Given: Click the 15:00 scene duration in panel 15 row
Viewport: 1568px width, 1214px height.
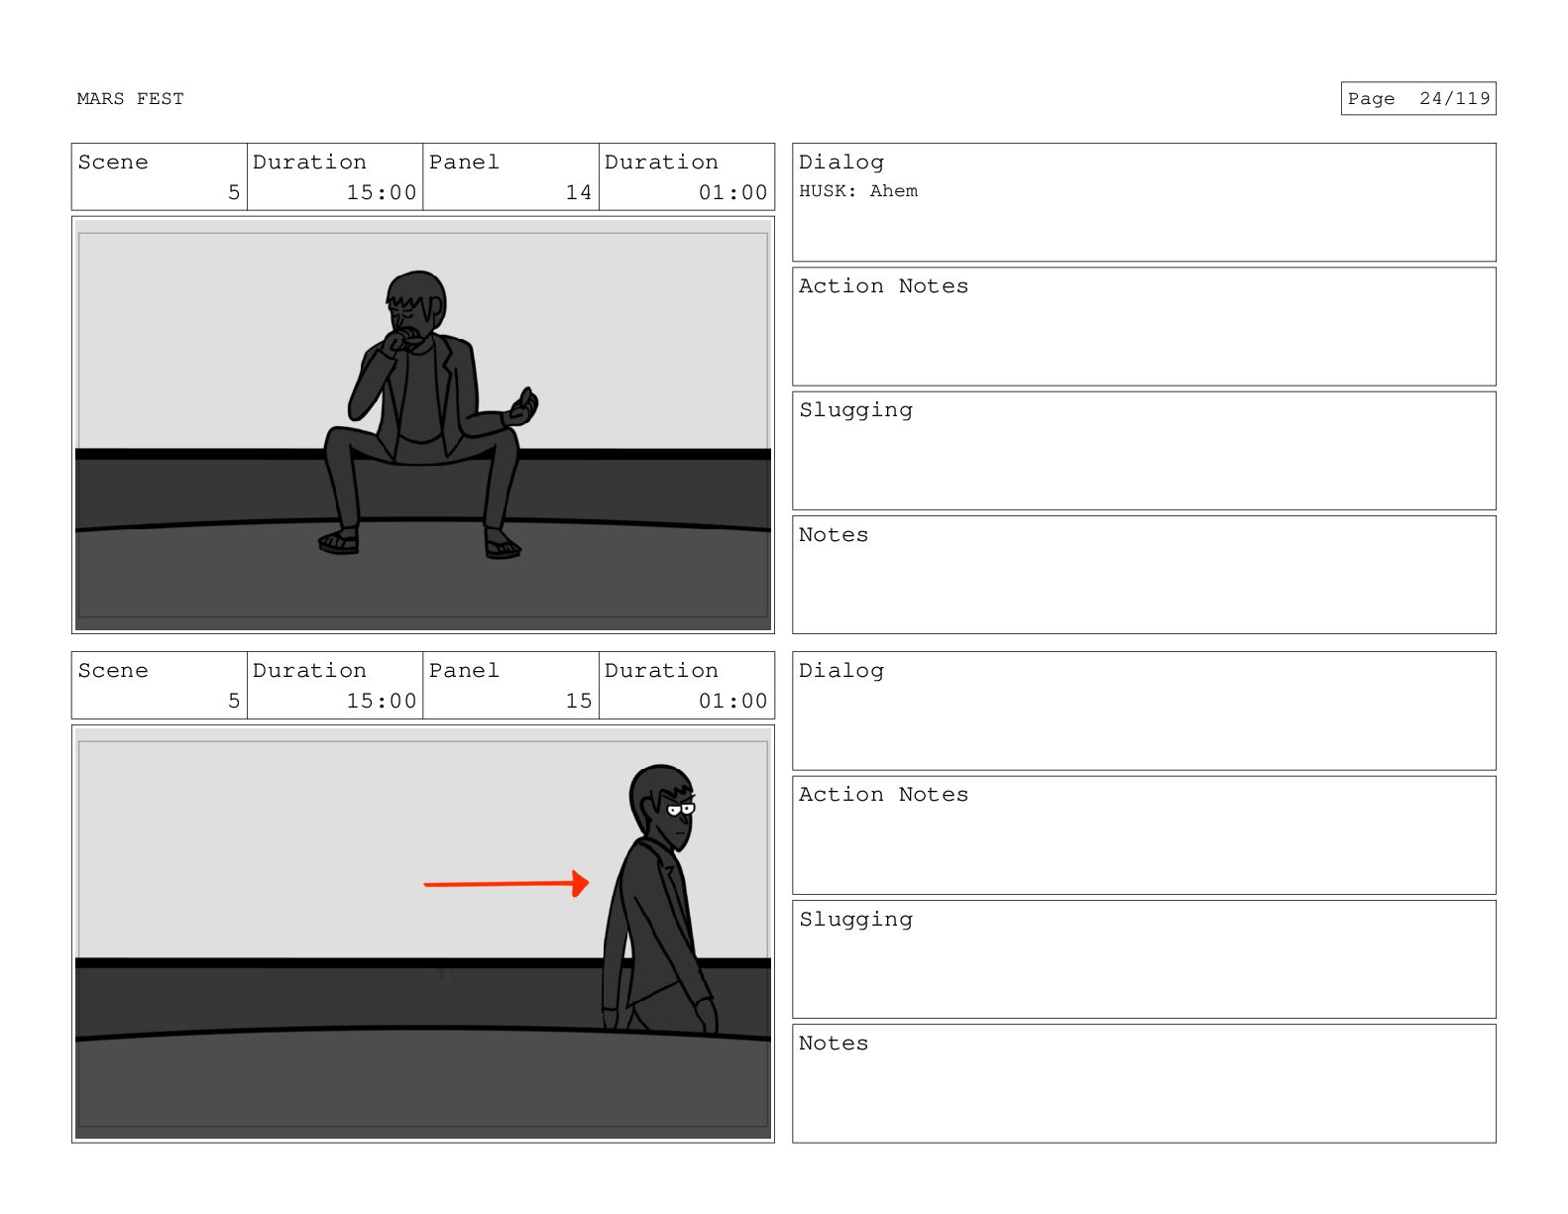Looking at the screenshot, I should [x=381, y=701].
